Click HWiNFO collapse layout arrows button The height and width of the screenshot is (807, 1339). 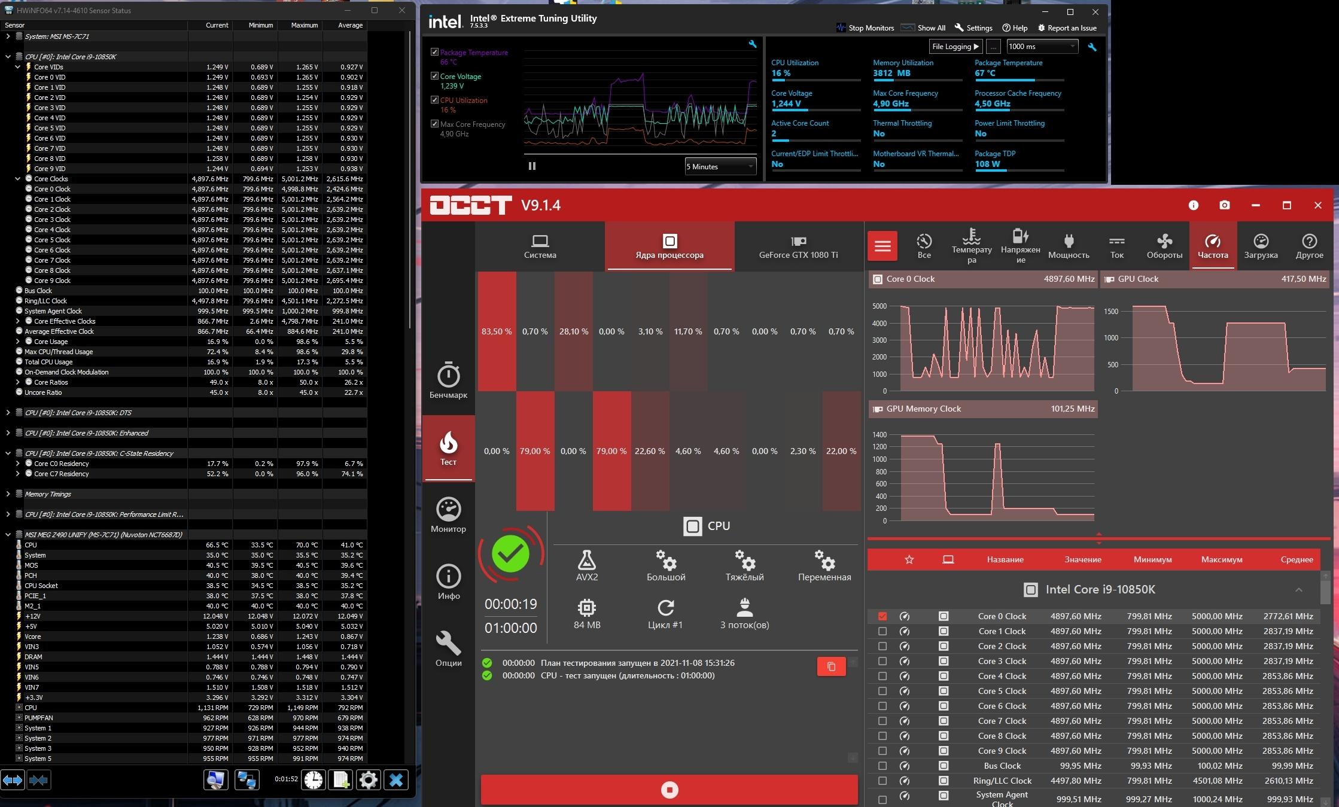38,779
